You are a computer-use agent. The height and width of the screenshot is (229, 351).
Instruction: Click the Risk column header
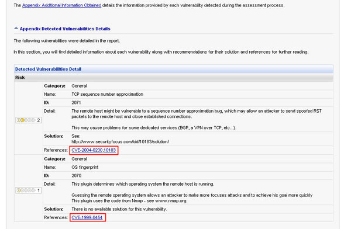[174, 78]
